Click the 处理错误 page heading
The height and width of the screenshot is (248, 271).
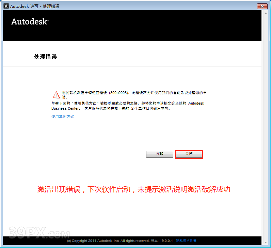click(45, 57)
